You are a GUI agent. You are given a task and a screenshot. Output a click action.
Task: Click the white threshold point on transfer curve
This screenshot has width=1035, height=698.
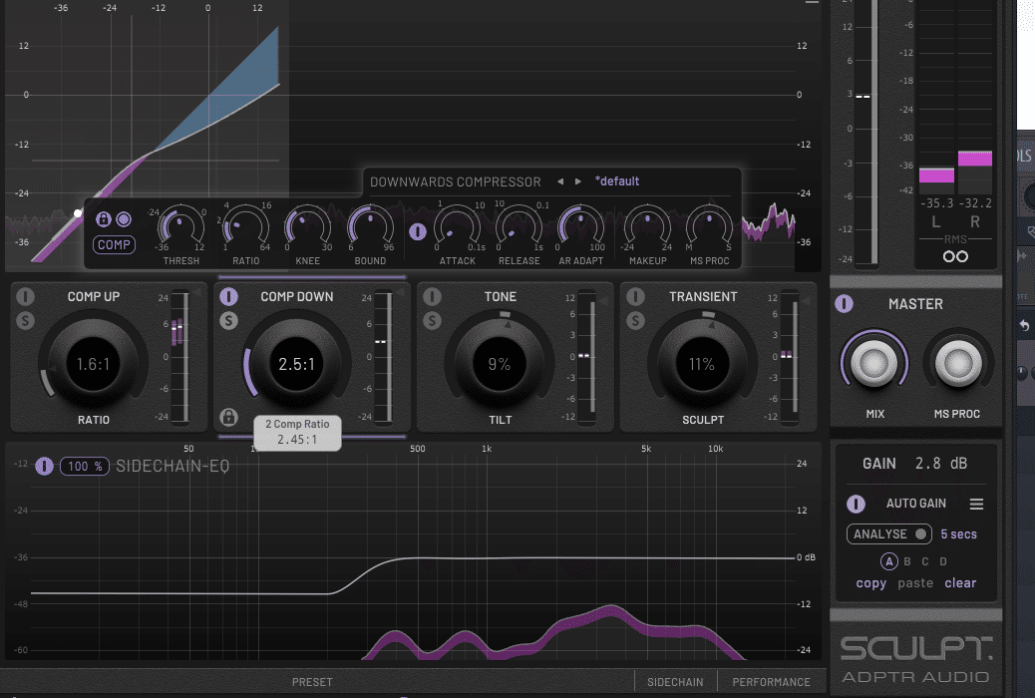(78, 212)
